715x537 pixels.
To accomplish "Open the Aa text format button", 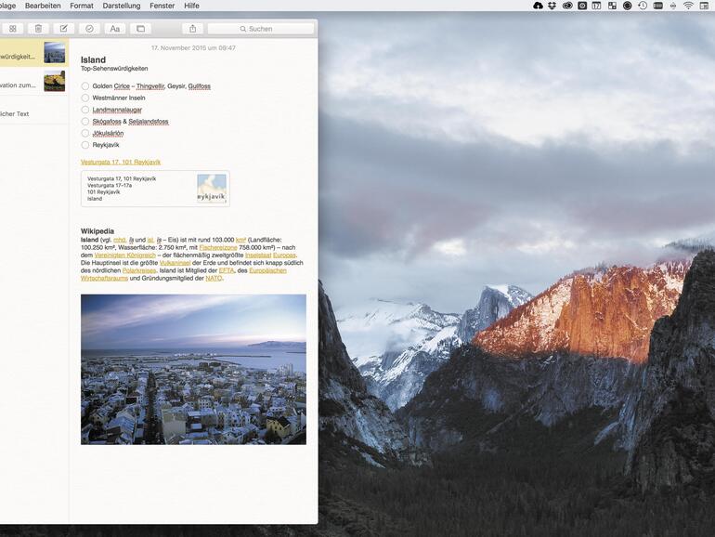I will (x=115, y=29).
